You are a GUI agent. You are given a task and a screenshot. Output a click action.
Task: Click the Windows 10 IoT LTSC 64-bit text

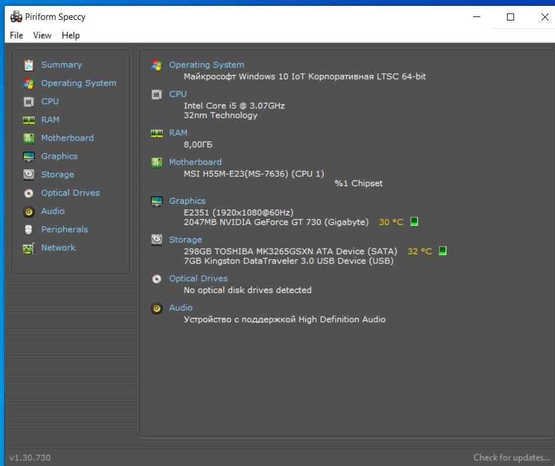click(304, 77)
